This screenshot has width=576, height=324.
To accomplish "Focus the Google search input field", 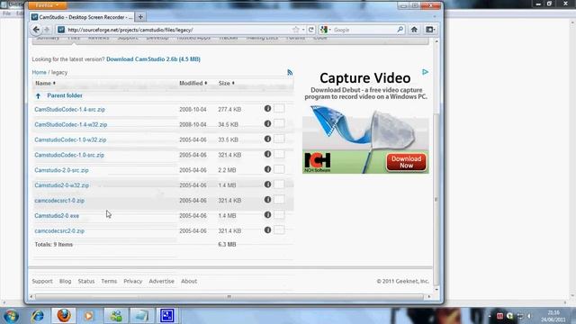I will pos(364,30).
